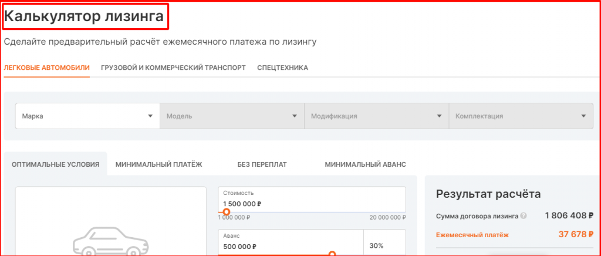
Task: Open the Марка dropdown
Action: 87,116
